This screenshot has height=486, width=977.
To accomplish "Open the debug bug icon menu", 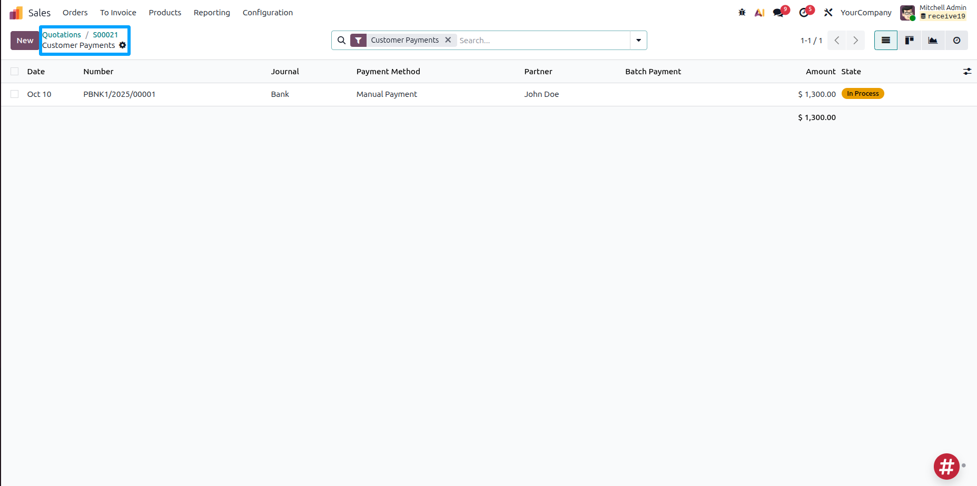I will click(x=742, y=13).
